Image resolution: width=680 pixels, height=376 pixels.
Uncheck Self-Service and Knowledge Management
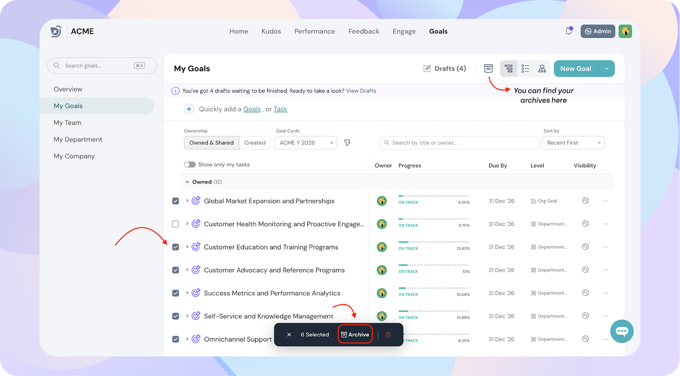(x=176, y=316)
